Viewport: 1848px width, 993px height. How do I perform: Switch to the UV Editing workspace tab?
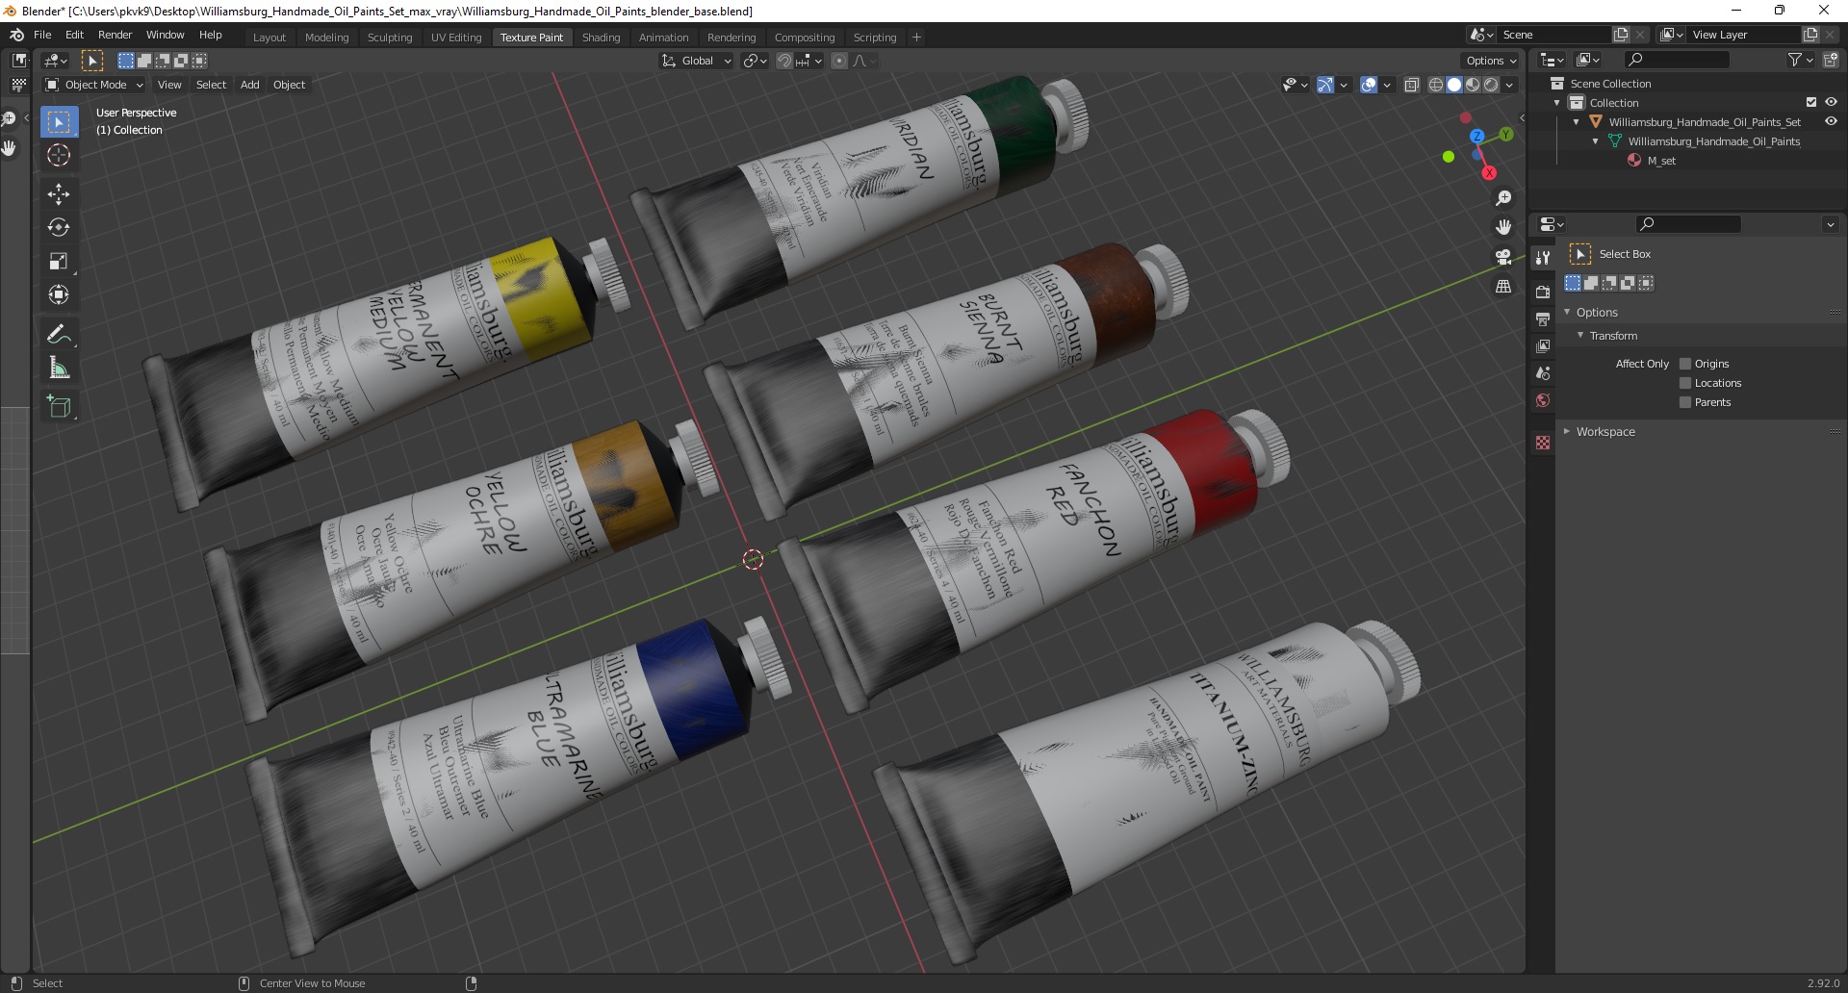click(455, 37)
